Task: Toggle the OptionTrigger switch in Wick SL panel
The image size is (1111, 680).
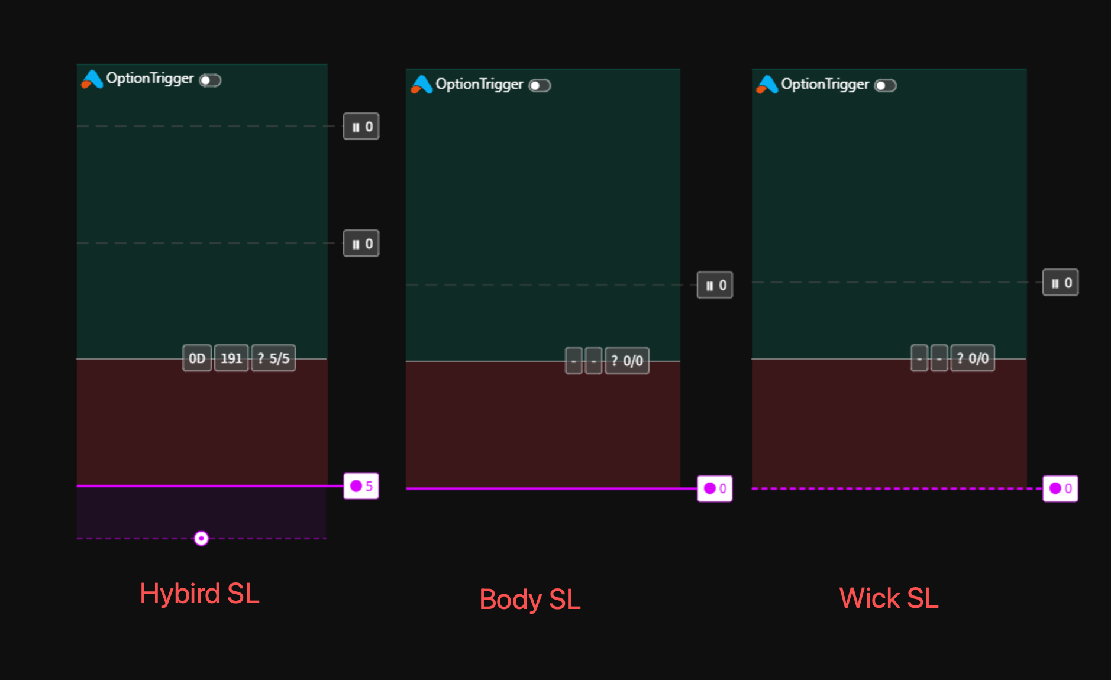Action: [886, 86]
